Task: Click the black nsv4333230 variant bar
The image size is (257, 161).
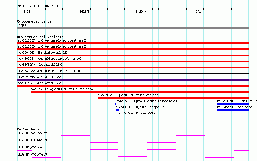Action: [x=133, y=74]
